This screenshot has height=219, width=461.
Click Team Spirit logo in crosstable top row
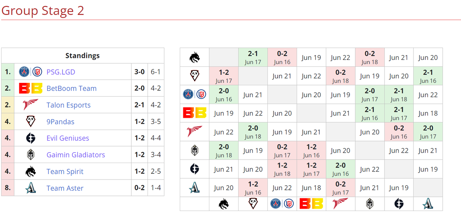pos(194,58)
